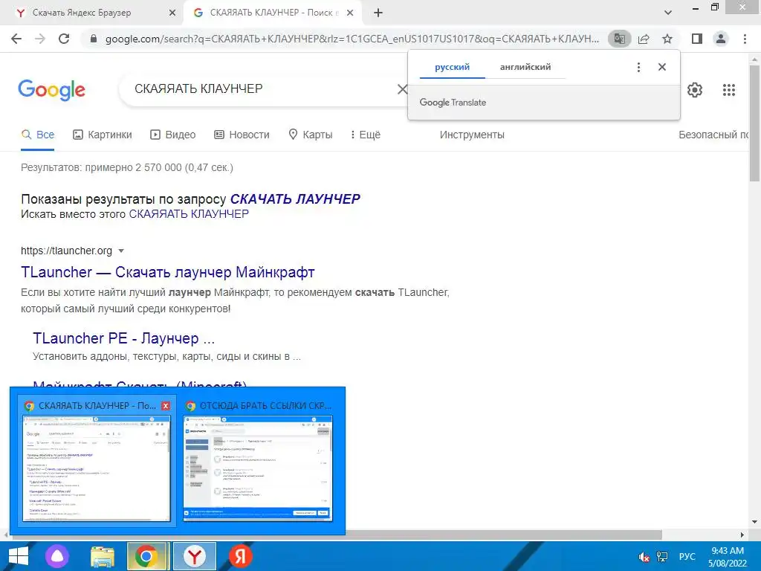Open Google settings gear icon
Screen dimensions: 761x571
click(x=695, y=90)
